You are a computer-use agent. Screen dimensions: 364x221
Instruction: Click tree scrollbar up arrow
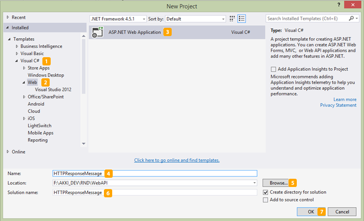[x=84, y=36]
